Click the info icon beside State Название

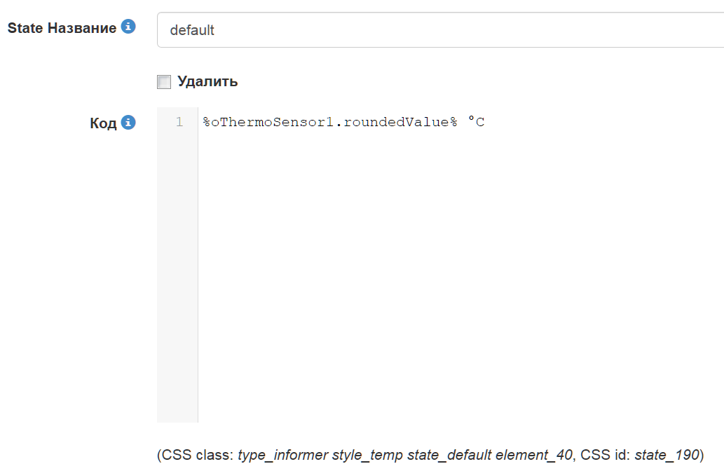click(128, 27)
